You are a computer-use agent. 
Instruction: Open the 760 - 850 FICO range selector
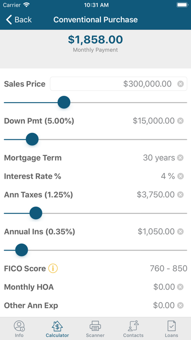click(168, 269)
